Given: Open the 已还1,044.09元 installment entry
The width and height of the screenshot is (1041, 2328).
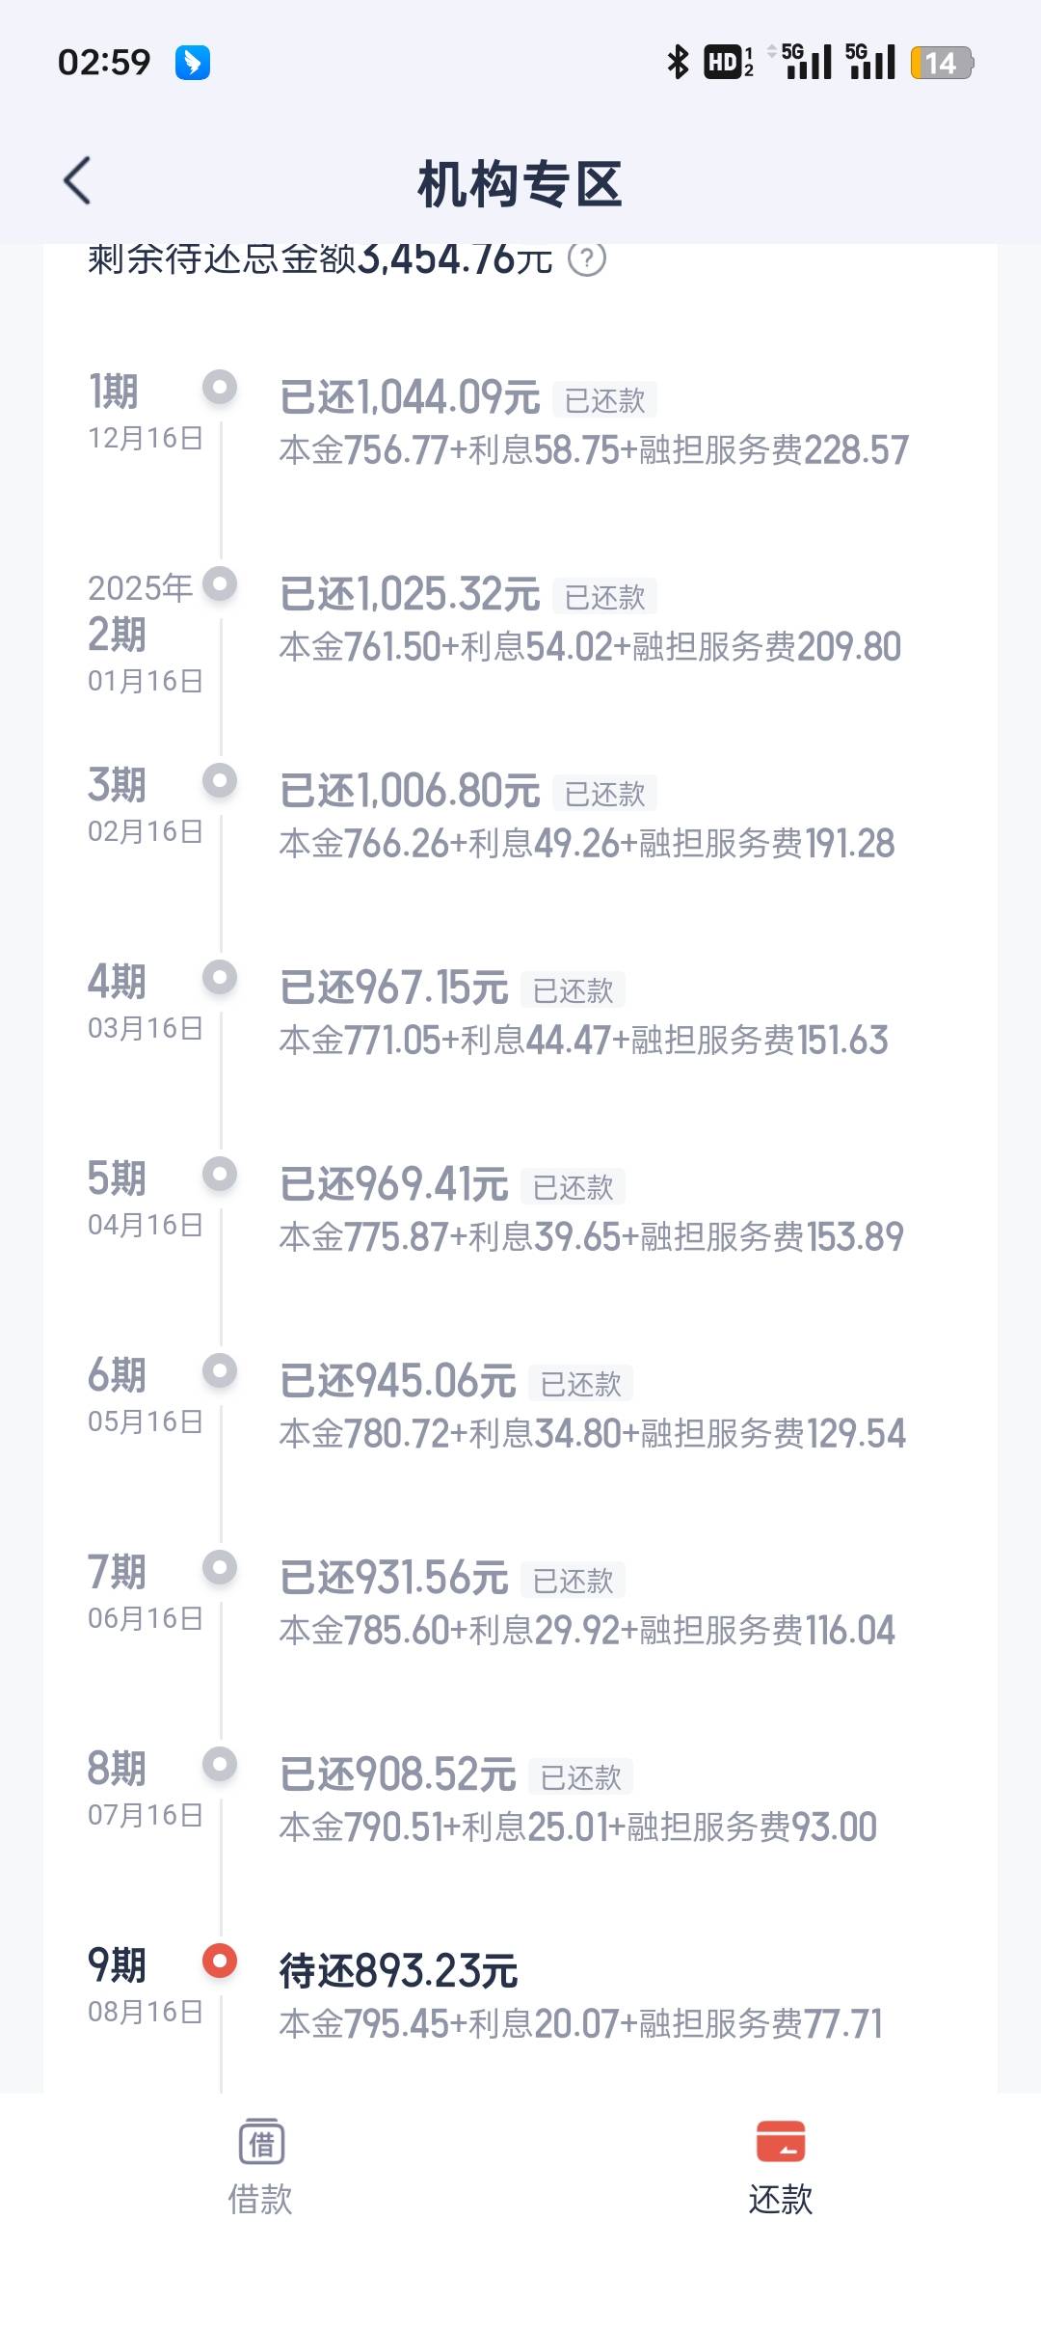Looking at the screenshot, I should tap(410, 397).
